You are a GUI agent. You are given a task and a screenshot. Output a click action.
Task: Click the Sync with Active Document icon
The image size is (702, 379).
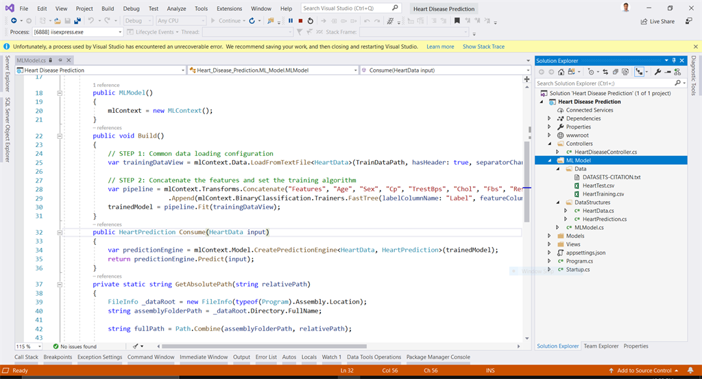605,72
